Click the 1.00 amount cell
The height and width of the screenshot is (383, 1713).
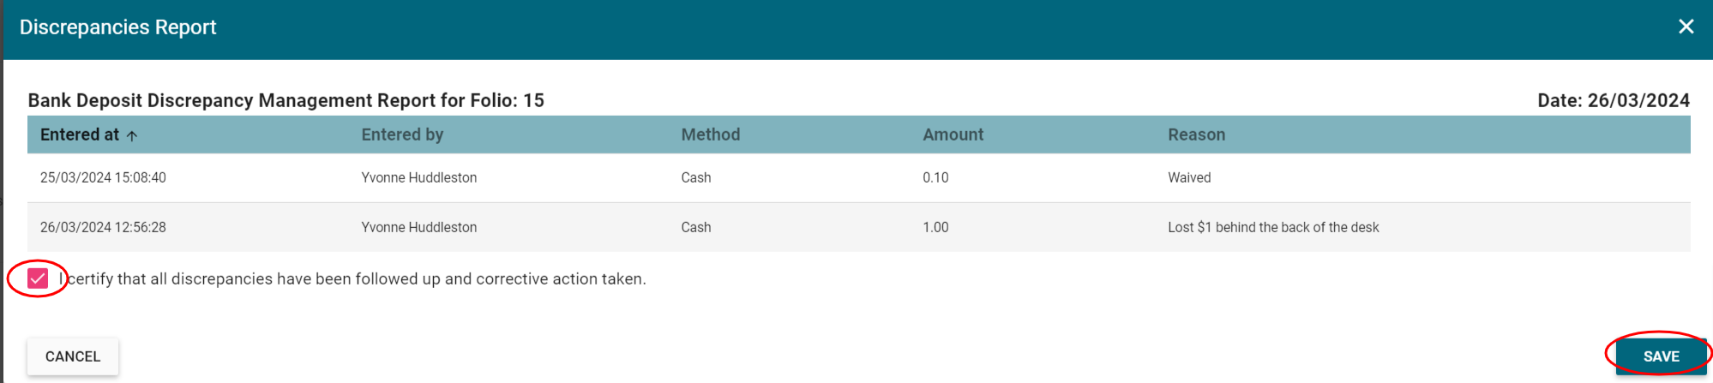pos(935,227)
